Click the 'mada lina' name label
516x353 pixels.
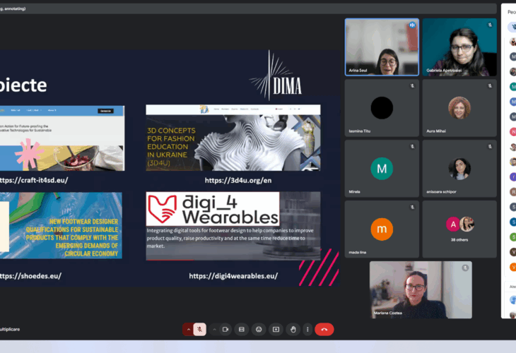pos(358,253)
